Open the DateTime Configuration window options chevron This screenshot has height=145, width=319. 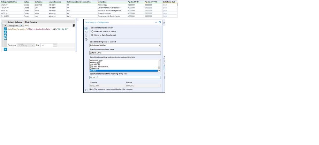pos(156,22)
